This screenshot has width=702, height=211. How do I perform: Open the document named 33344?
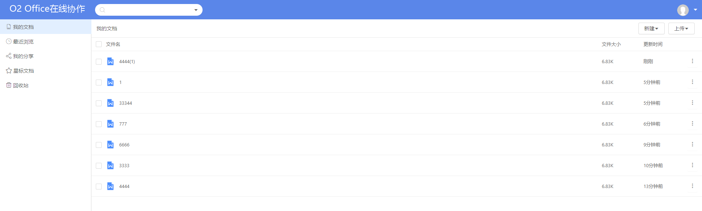[125, 103]
